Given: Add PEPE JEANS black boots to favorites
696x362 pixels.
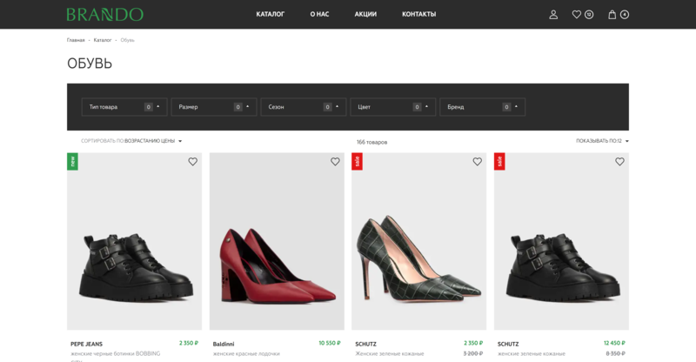Looking at the screenshot, I should pos(192,162).
